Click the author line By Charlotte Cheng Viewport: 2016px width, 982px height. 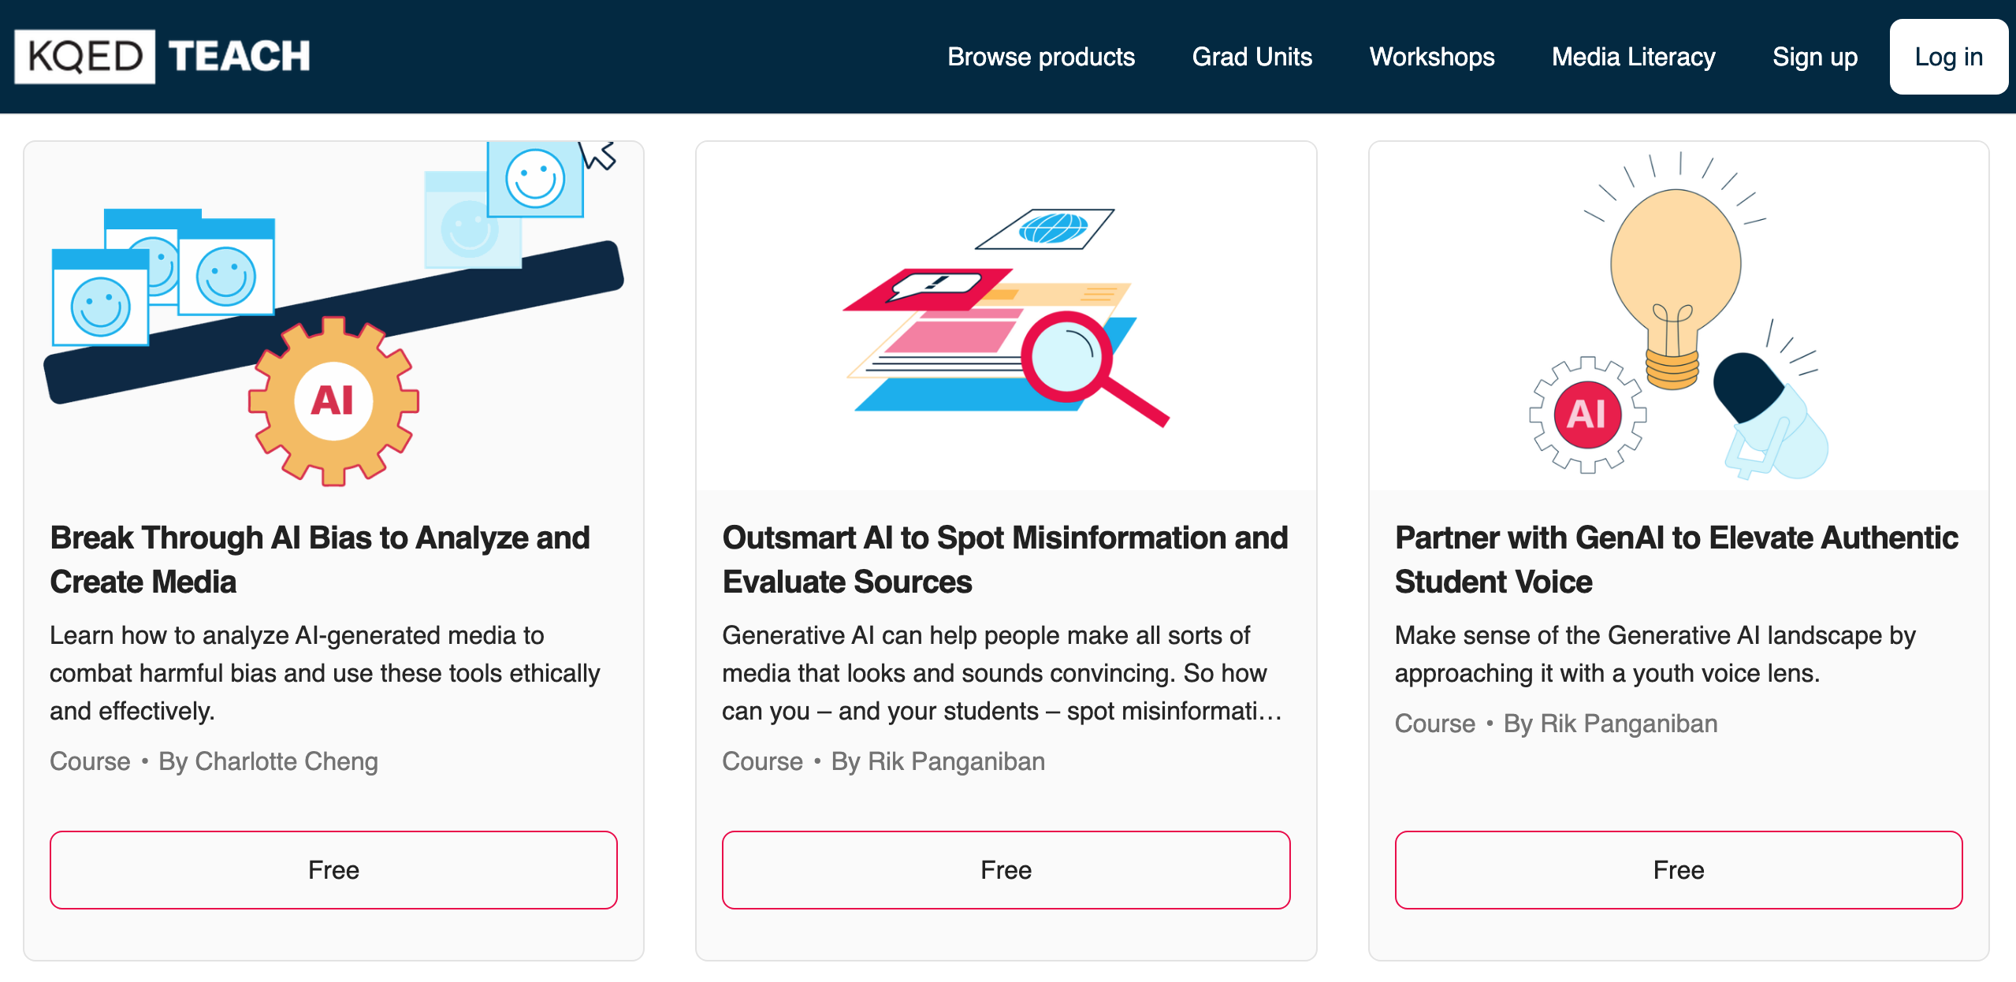tap(268, 761)
